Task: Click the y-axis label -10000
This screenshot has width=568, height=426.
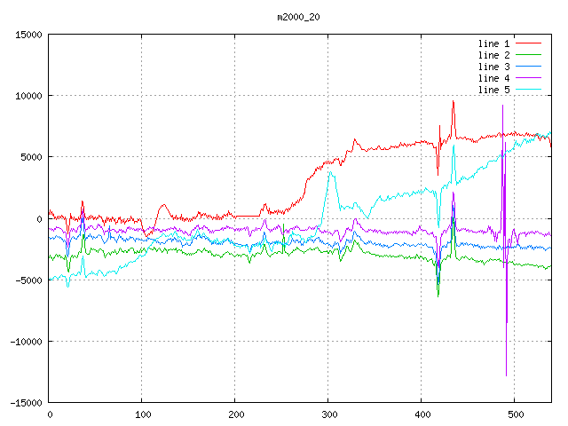Action: (x=26, y=342)
